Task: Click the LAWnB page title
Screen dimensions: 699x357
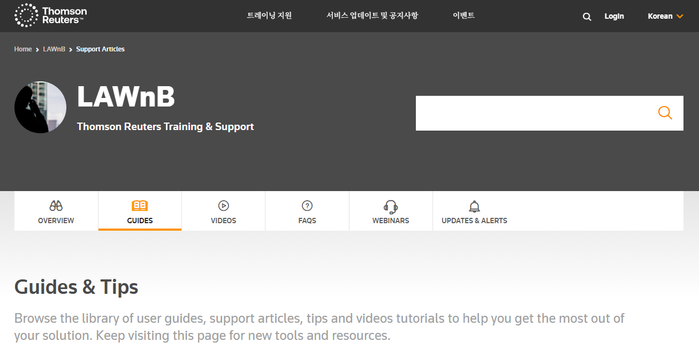Action: coord(126,97)
